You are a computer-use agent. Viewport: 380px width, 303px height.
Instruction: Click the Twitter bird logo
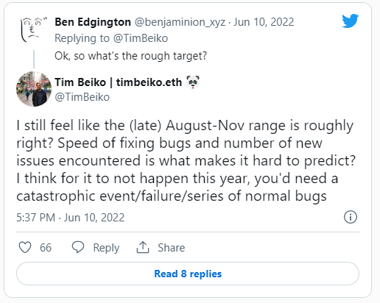click(350, 21)
